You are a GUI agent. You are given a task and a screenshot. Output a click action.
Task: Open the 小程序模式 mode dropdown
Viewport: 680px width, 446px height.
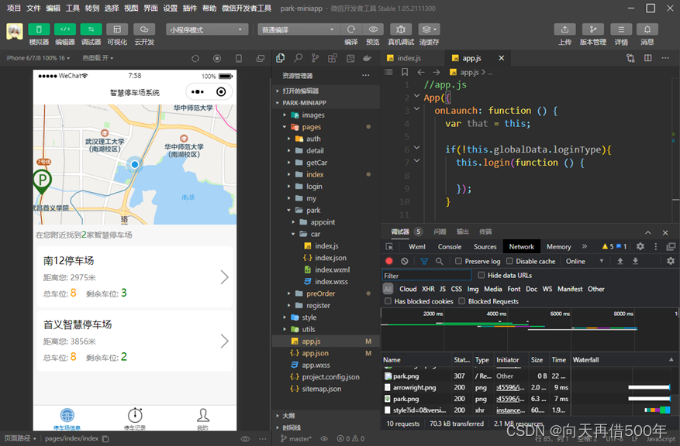coord(206,29)
